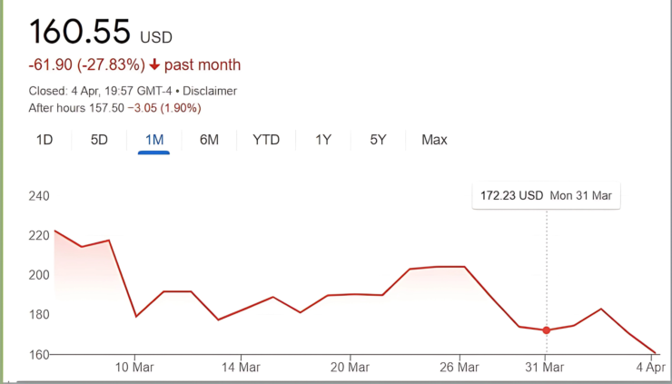Click the 26 Mar axis label

point(460,368)
